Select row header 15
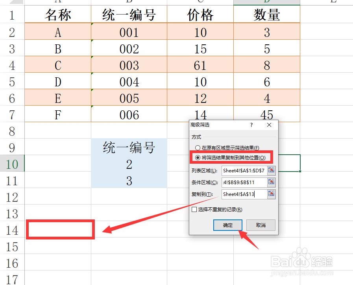 pos(12,247)
